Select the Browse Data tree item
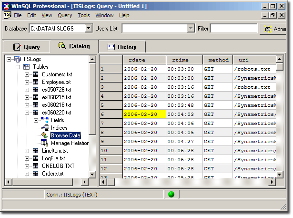Image resolution: width=293 pixels, height=218 pixels. tap(66, 135)
